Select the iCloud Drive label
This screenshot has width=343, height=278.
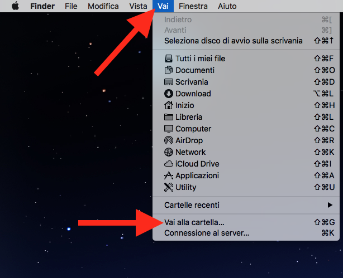[x=197, y=164]
